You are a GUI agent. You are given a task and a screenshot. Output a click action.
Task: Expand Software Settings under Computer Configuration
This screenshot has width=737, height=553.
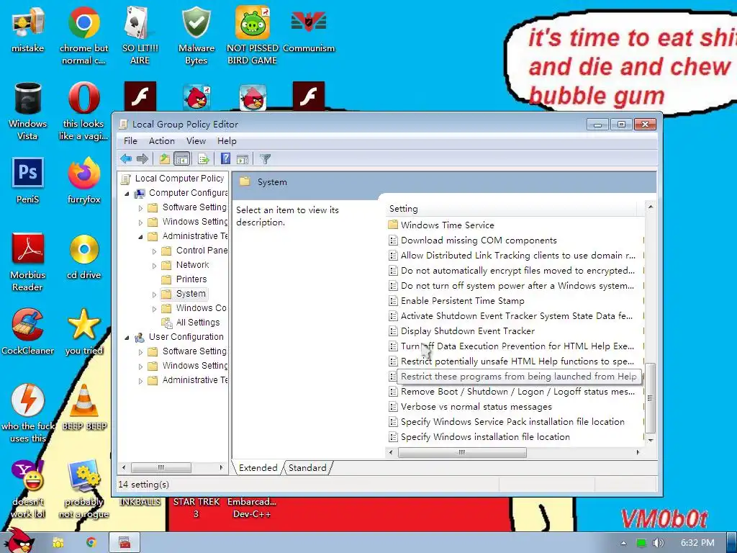point(140,208)
